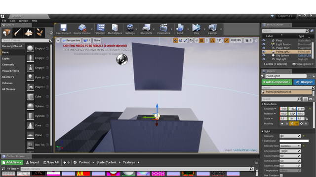The width and height of the screenshot is (316, 177).
Task: Click the Cube item in place list
Action: [x=38, y=96]
